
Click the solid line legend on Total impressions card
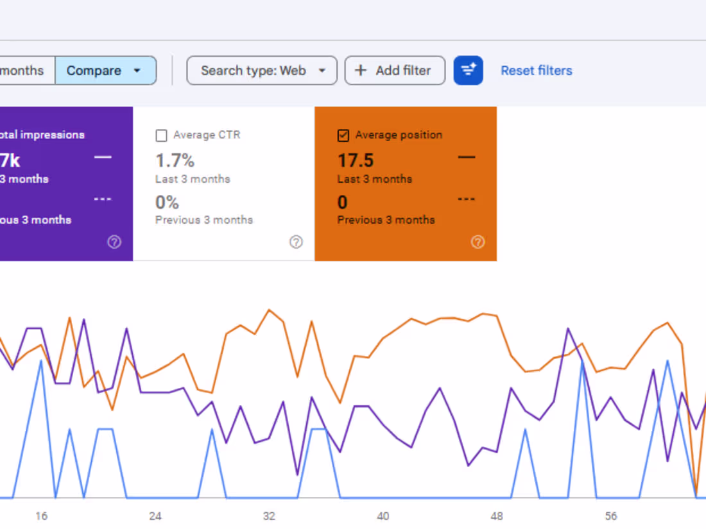(103, 158)
